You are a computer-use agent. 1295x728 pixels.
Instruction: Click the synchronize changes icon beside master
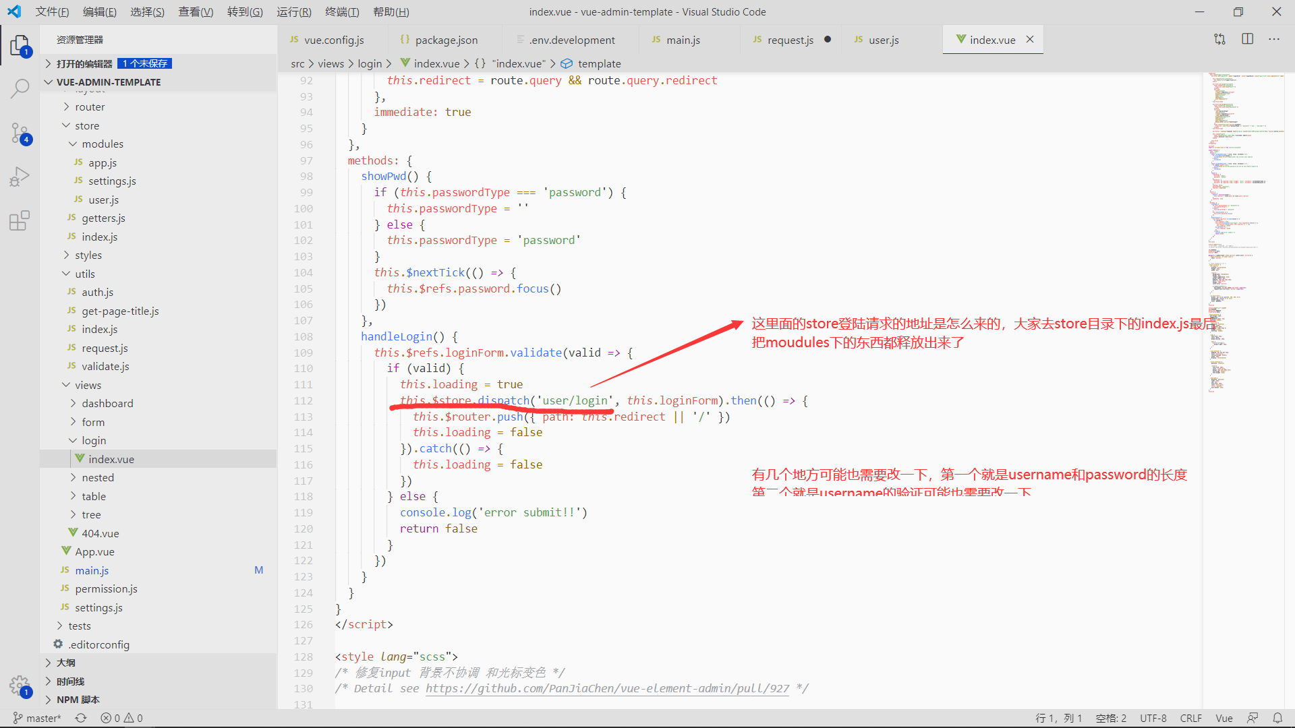[80, 718]
